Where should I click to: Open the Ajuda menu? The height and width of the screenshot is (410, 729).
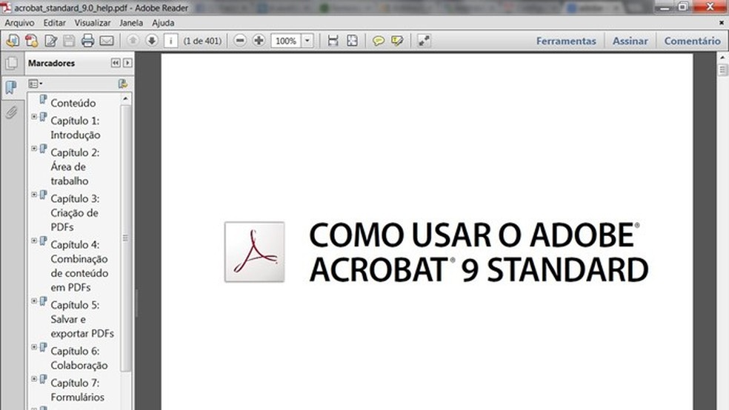163,23
